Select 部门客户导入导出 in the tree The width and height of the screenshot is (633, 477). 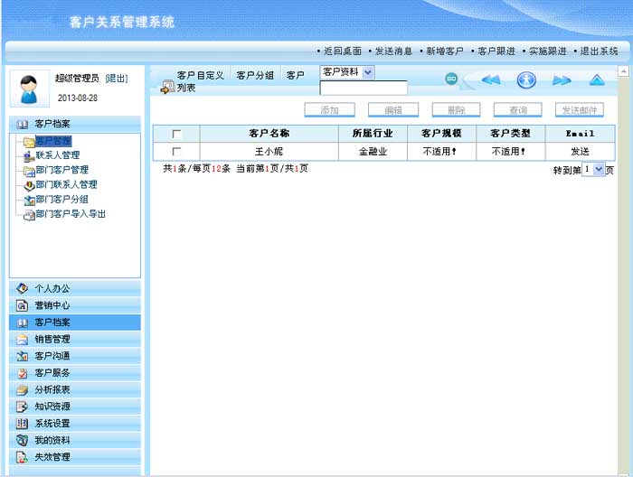71,214
